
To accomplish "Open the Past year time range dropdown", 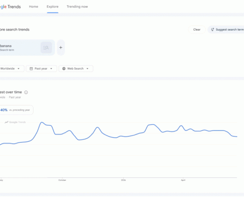I will tap(41, 68).
